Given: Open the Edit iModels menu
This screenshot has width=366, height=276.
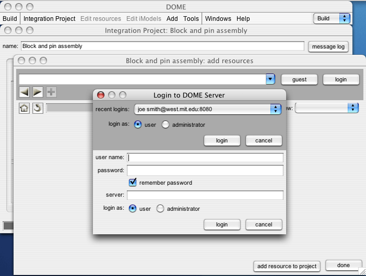Looking at the screenshot, I should pyautogui.click(x=144, y=19).
